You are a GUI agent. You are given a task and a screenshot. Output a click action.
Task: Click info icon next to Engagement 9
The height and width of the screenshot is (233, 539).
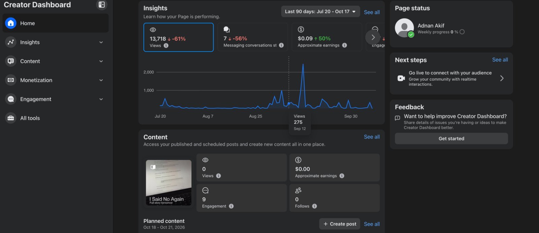tap(231, 206)
